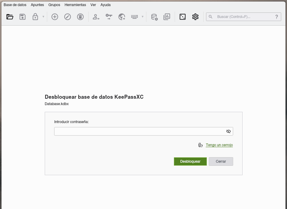
Task: Copy password key icon
Action: click(109, 17)
